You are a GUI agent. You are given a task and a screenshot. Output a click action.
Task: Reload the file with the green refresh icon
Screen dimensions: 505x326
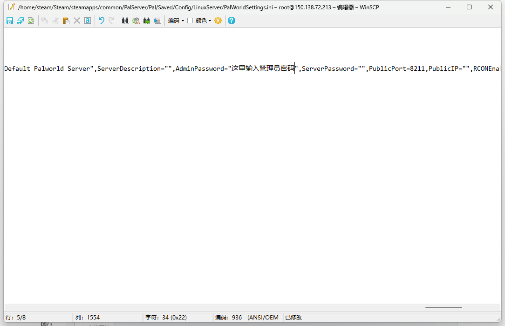pyautogui.click(x=31, y=20)
